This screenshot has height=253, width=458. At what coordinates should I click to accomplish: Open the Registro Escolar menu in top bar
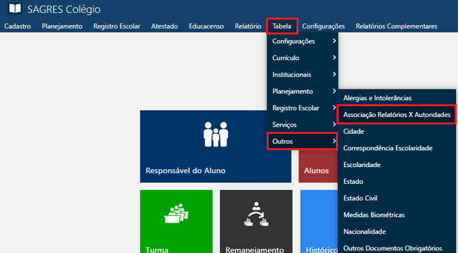pos(117,26)
